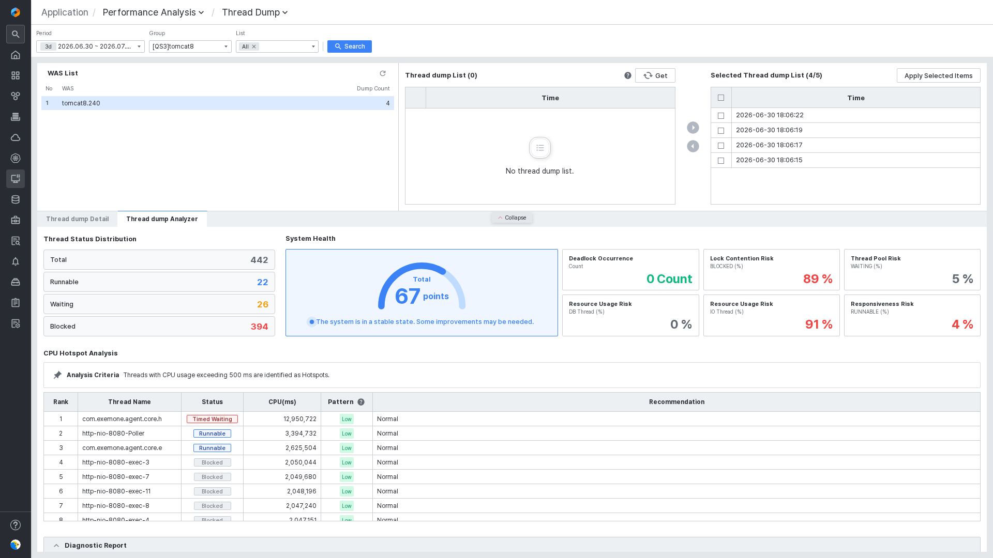
Task: Open the List dropdown
Action: [x=277, y=47]
